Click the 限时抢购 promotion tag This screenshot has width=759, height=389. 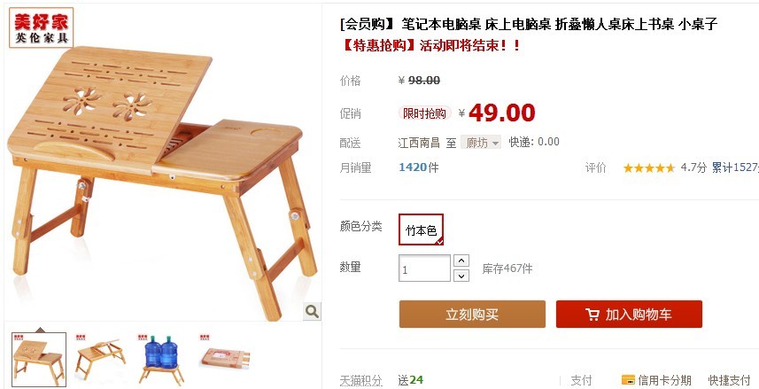(x=424, y=113)
